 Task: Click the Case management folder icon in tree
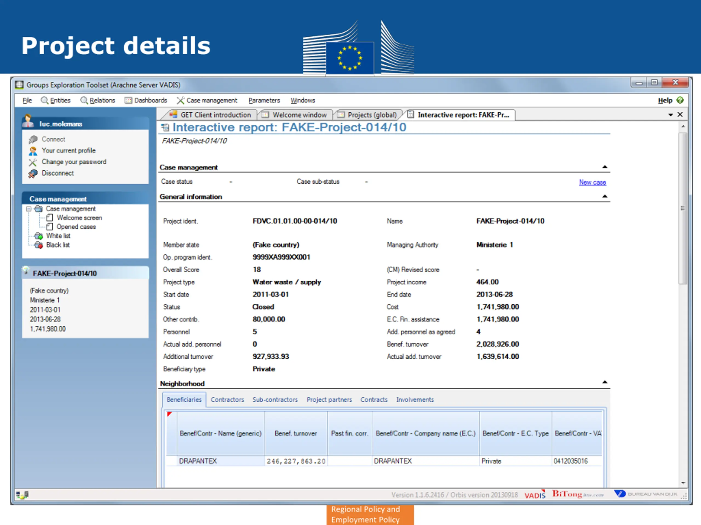point(38,209)
